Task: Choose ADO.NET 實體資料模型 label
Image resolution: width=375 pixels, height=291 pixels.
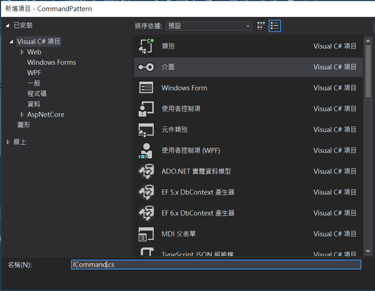Action: 196,172
